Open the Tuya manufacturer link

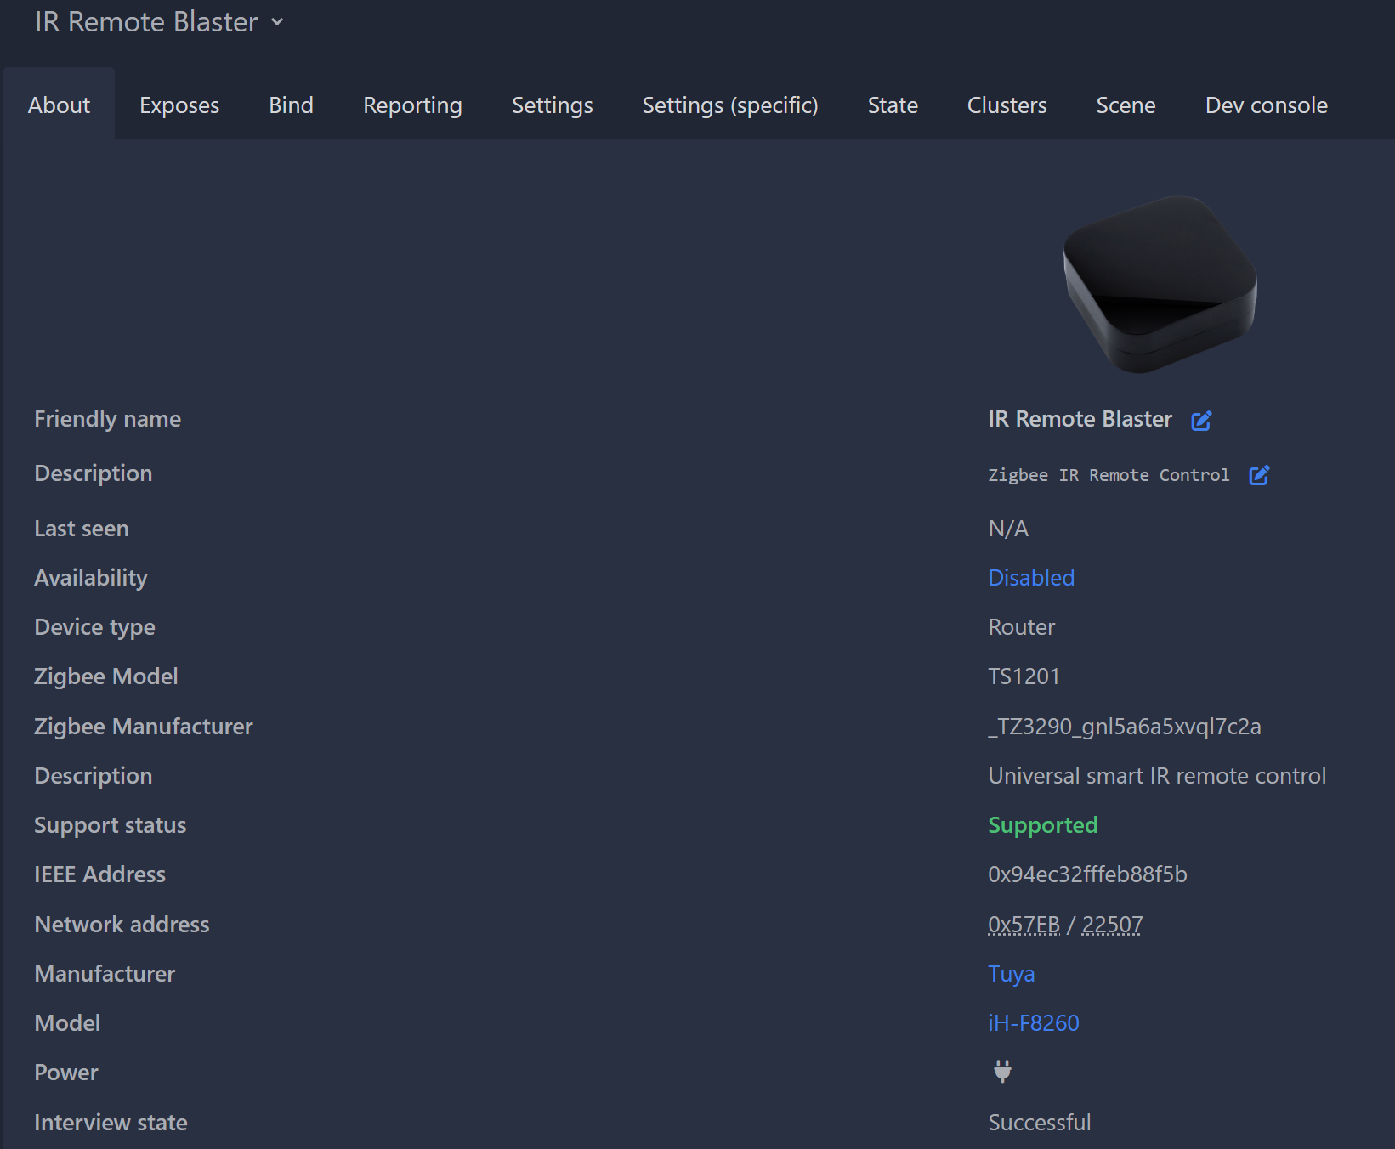click(x=1012, y=974)
